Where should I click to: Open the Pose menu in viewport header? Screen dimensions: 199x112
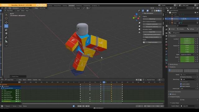click(x=27, y=11)
